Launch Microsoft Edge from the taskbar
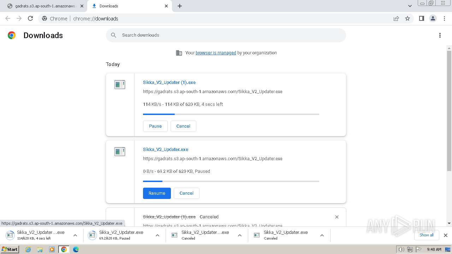Viewport: 452px width, 254px height. (76, 249)
